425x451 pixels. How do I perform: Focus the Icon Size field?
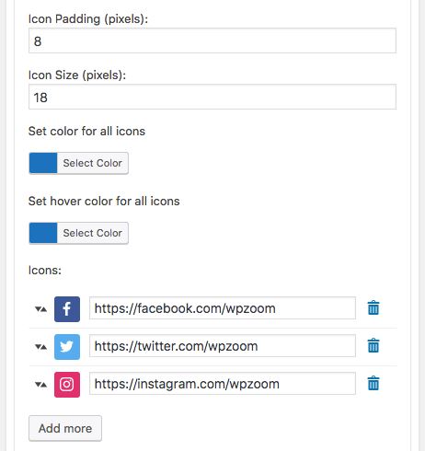pos(212,97)
